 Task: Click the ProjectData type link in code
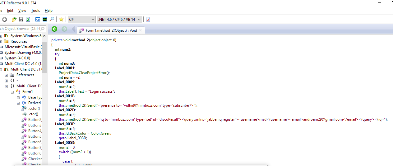pos(68,72)
